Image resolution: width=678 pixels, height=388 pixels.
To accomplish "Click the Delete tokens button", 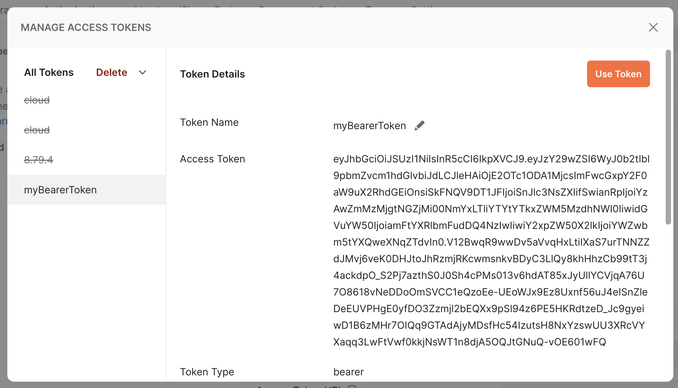I will tap(112, 73).
